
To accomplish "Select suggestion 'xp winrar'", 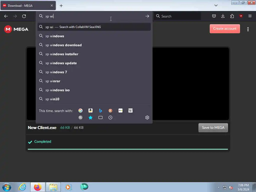I will click(x=94, y=81).
